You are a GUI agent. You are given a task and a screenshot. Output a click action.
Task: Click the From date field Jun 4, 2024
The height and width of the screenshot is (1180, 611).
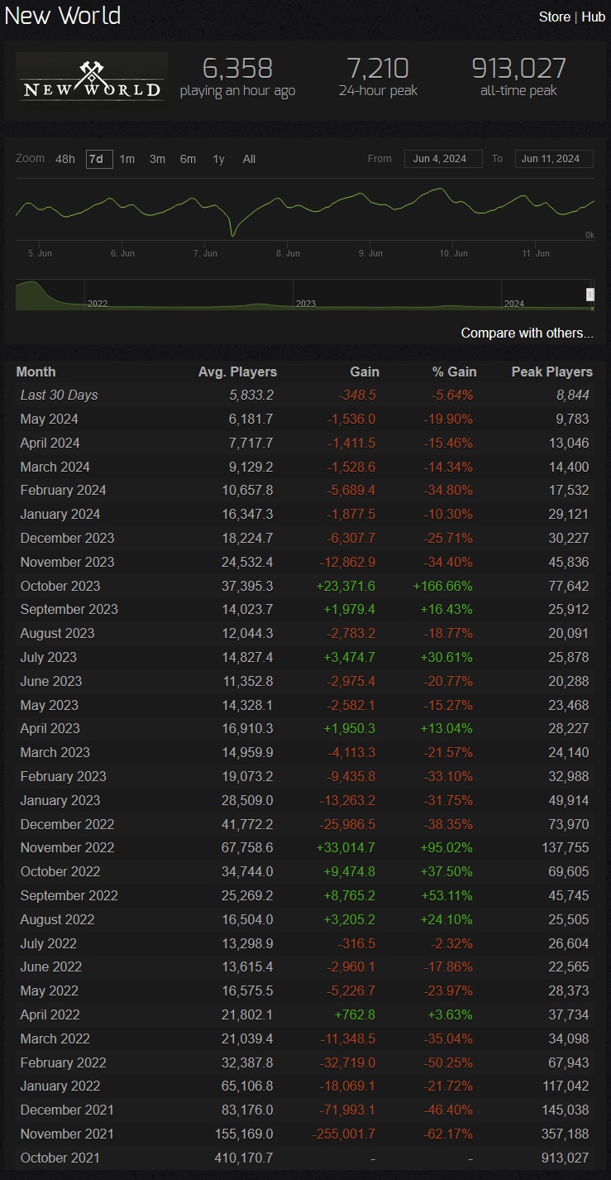(x=443, y=159)
